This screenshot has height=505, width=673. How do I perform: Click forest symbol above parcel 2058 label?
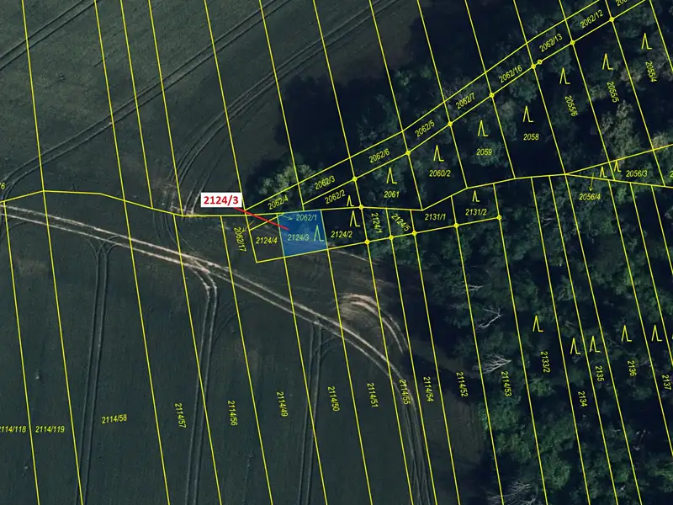tap(528, 114)
